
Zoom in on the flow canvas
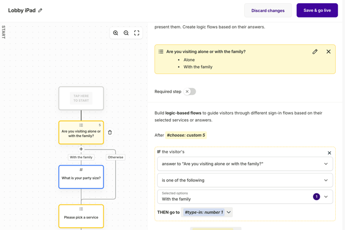[x=115, y=33]
